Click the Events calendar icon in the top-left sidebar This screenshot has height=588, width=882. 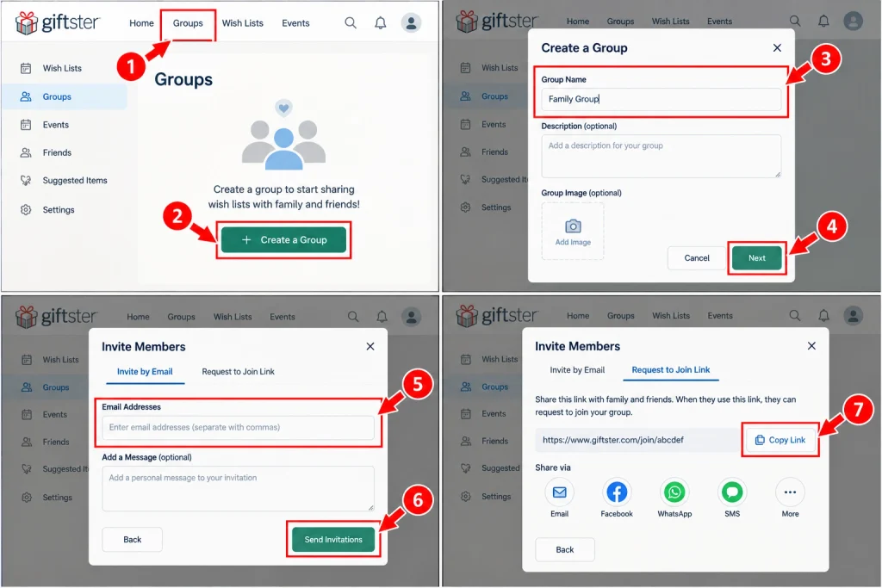(x=26, y=125)
